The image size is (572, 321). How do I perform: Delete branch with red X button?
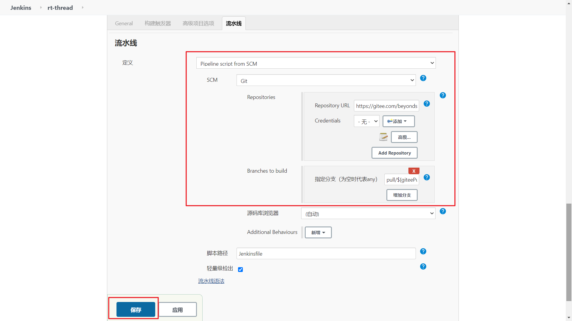point(414,171)
